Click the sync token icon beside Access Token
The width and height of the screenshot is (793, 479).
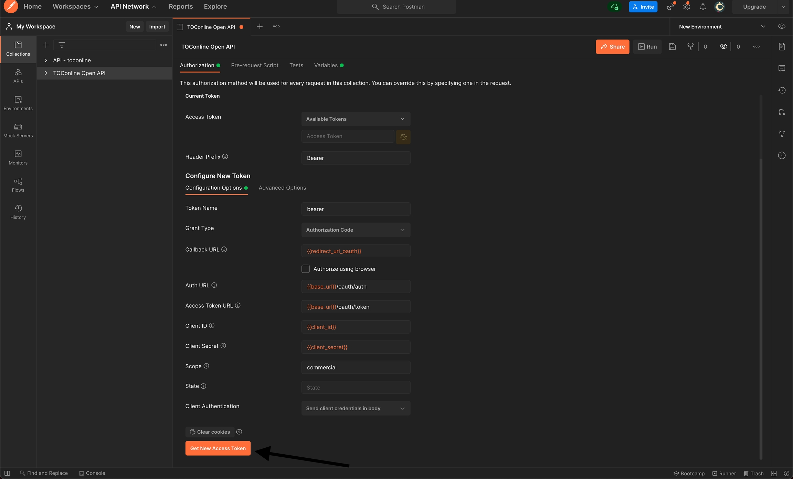pos(403,137)
